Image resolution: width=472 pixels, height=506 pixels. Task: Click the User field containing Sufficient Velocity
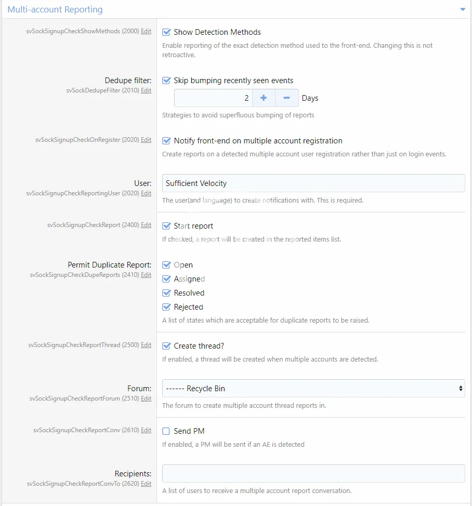click(313, 183)
